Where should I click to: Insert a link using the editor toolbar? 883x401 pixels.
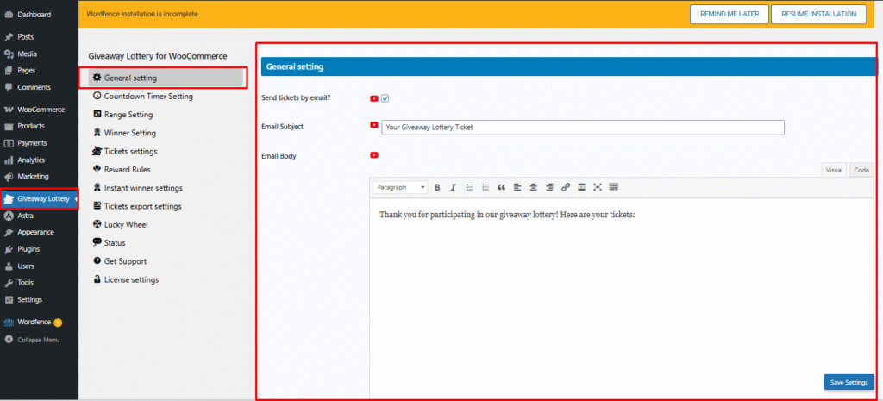click(566, 187)
